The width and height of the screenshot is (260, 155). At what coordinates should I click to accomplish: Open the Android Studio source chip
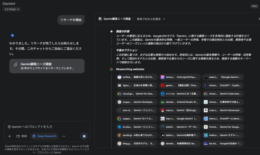click(x=180, y=102)
